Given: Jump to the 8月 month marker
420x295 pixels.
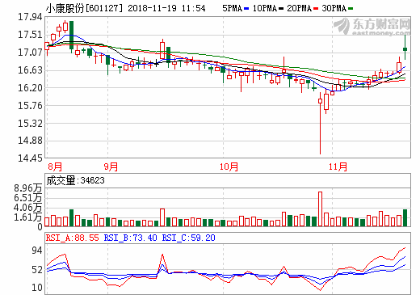Looking at the screenshot, I should (55, 166).
